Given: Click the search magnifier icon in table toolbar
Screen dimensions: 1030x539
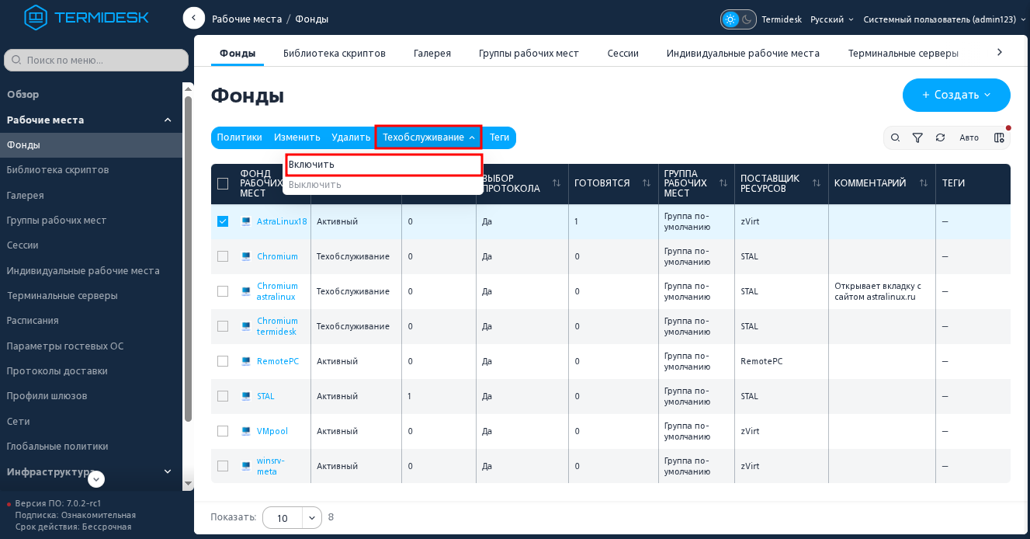Looking at the screenshot, I should [x=895, y=137].
